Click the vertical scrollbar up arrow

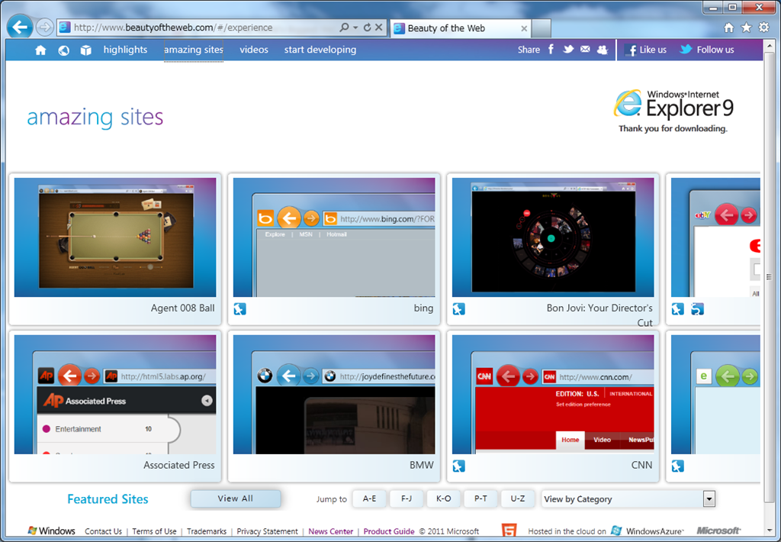[770, 47]
